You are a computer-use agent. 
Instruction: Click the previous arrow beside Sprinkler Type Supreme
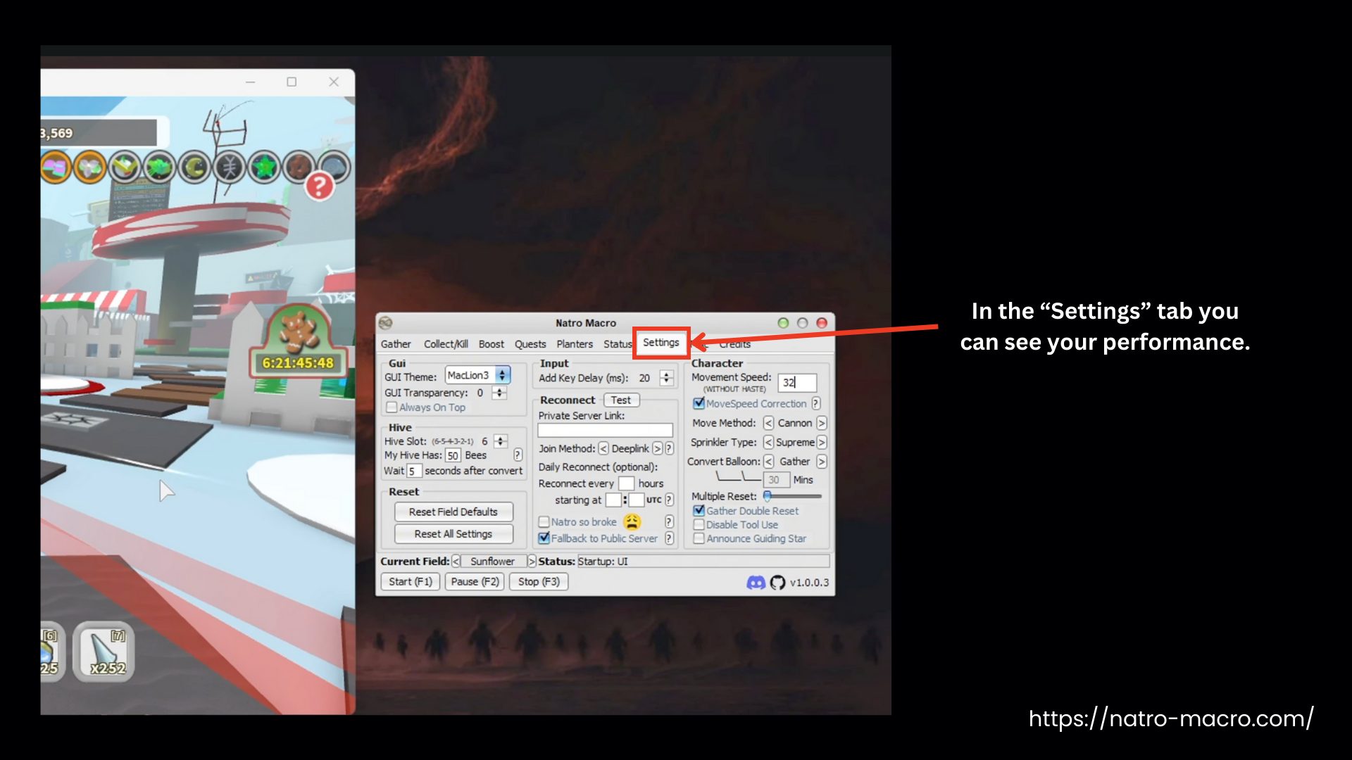coord(768,442)
